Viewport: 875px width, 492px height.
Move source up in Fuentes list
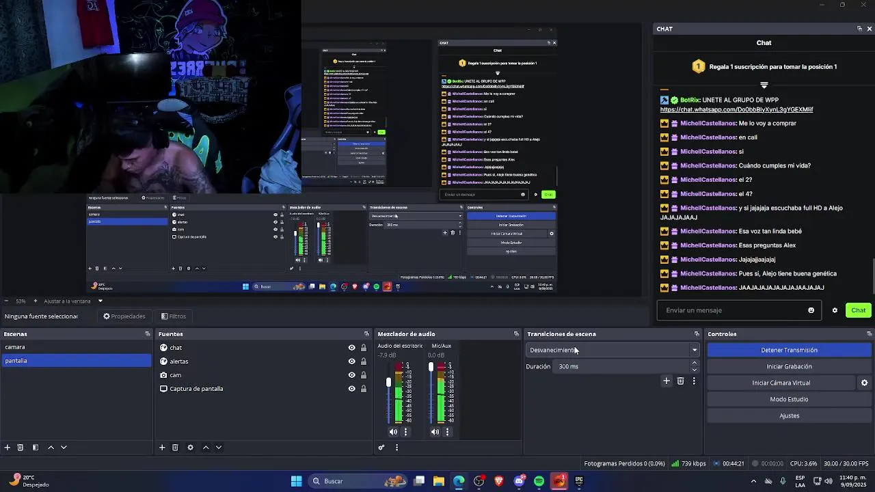point(206,448)
